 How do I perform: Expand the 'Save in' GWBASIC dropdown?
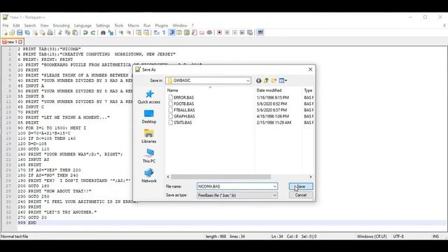tap(248, 80)
